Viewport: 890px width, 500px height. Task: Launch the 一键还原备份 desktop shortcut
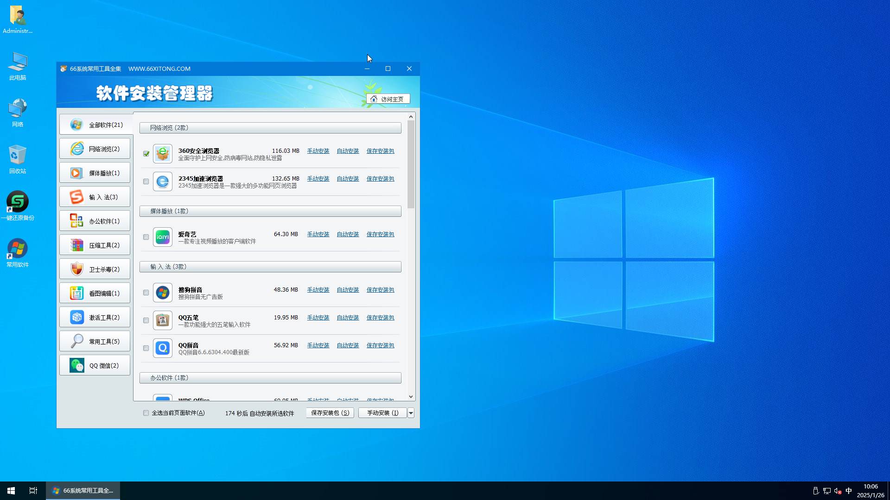tap(18, 206)
